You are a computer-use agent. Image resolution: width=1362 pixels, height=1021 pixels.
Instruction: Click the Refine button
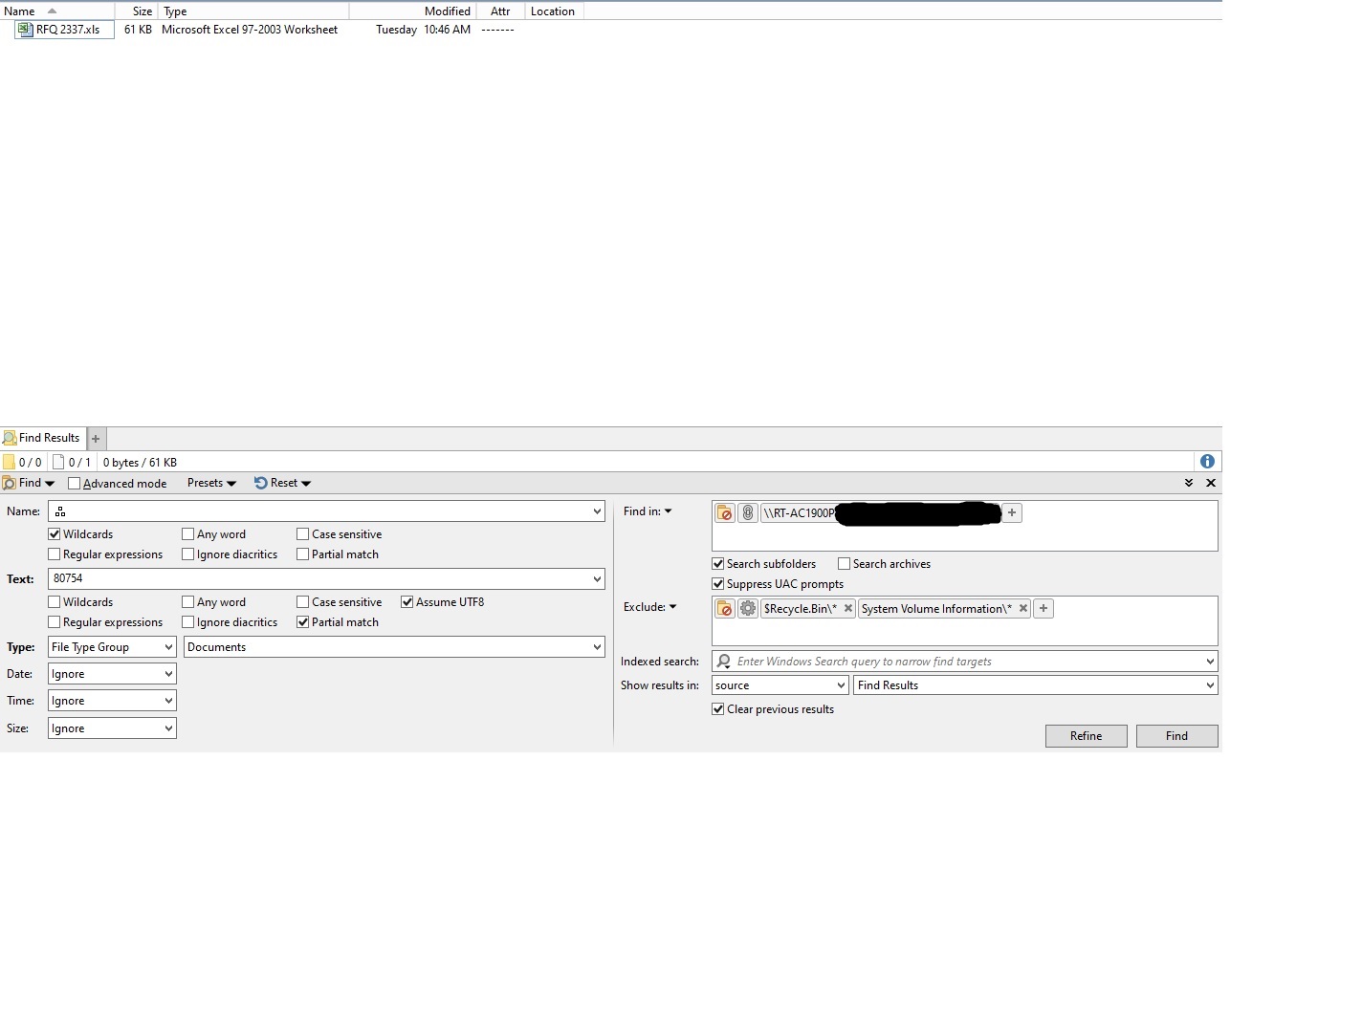point(1086,736)
